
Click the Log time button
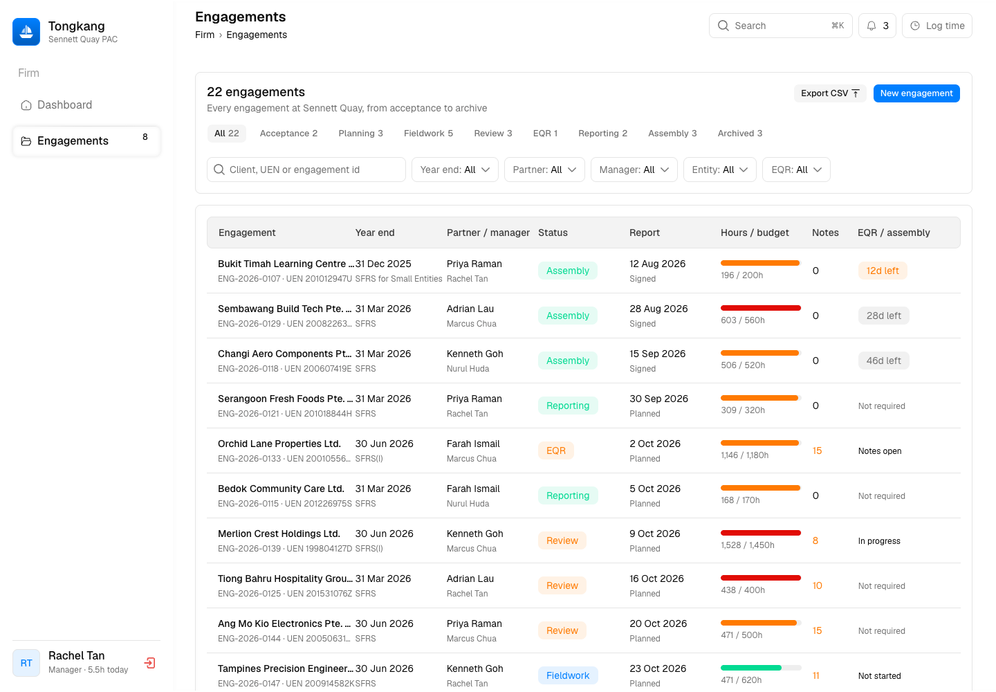[937, 26]
